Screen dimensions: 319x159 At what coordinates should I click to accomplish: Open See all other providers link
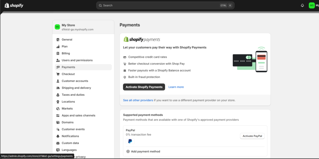(x=138, y=100)
